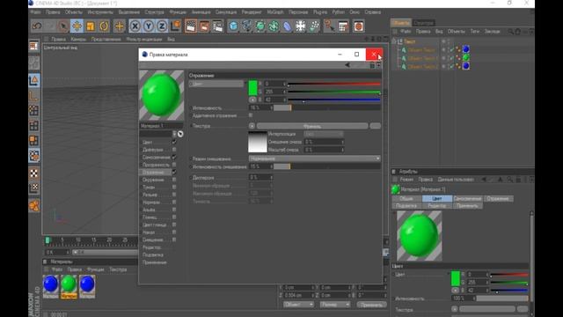
Task: Open the Файл menu in main menu bar
Action: point(35,12)
